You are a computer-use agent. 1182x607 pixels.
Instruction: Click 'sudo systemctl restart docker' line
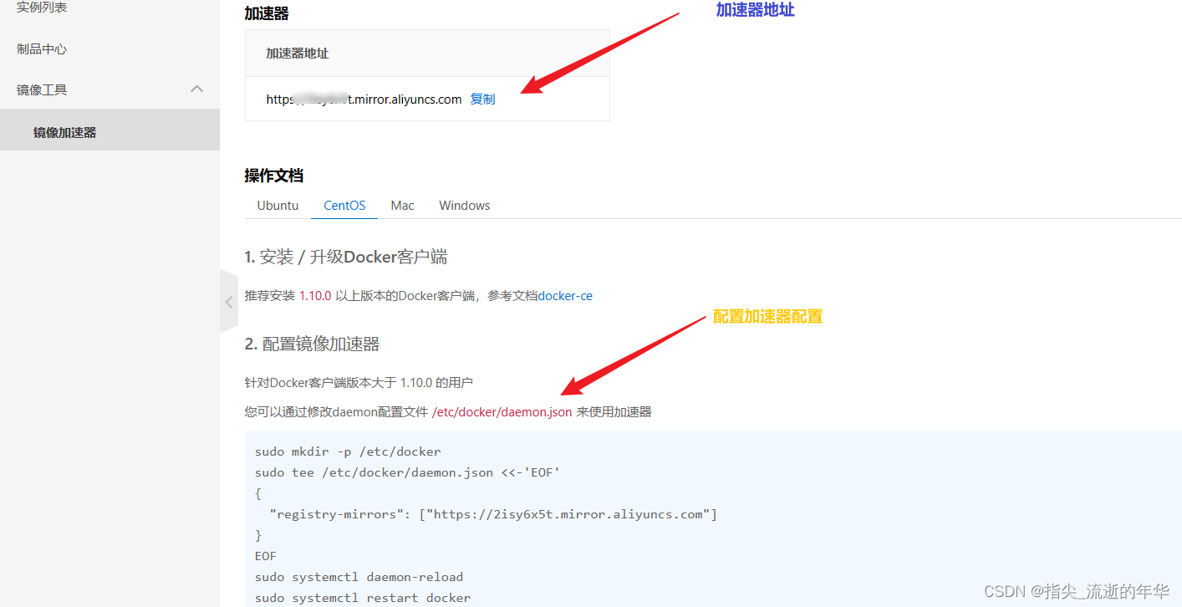coord(363,598)
